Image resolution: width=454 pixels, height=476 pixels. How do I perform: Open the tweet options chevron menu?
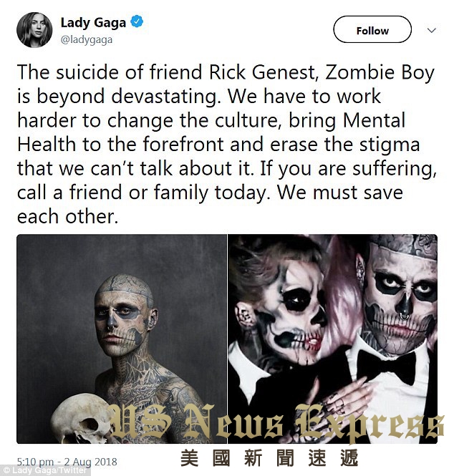[x=432, y=30]
